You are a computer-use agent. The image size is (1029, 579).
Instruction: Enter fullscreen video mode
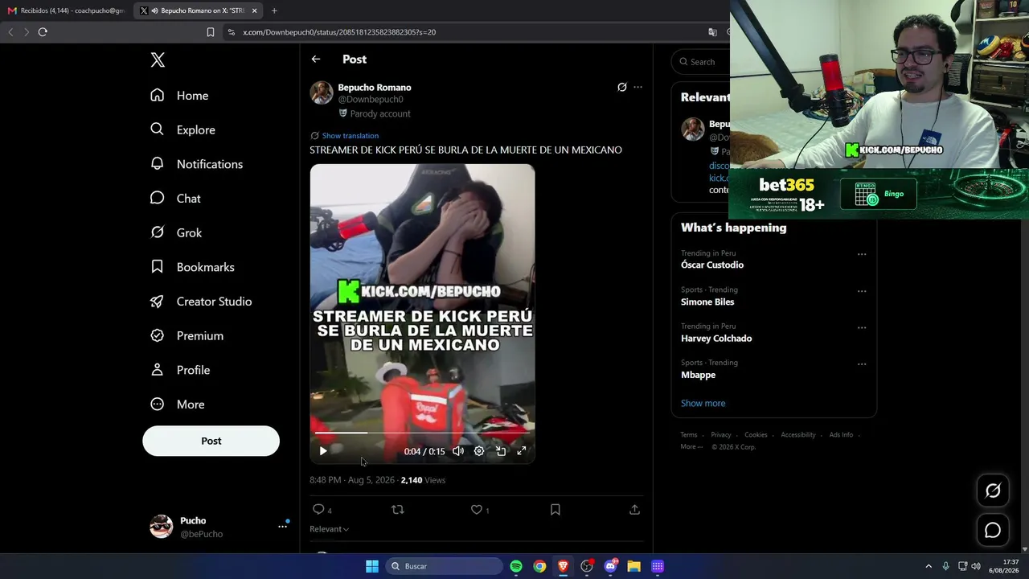pyautogui.click(x=521, y=451)
